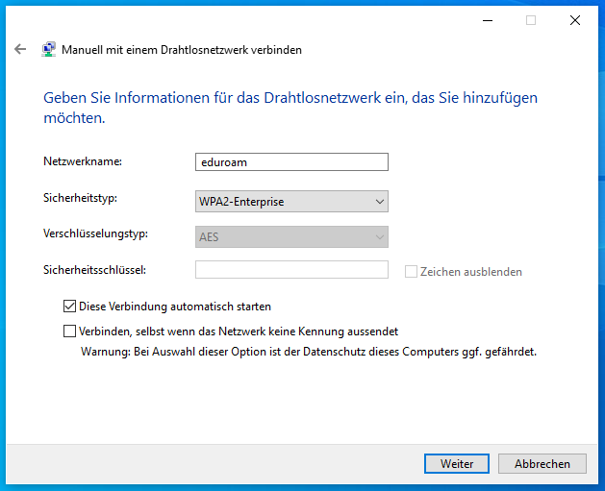Close the wireless connection wizard window

pos(575,20)
